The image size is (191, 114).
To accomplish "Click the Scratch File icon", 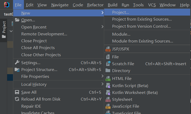I will [x=108, y=64].
